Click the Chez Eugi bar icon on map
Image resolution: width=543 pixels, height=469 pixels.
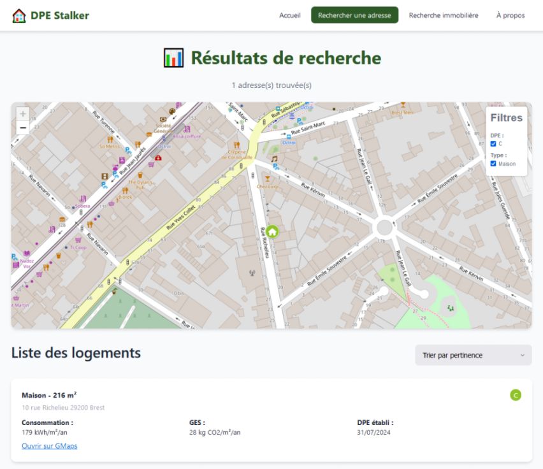[x=267, y=178]
